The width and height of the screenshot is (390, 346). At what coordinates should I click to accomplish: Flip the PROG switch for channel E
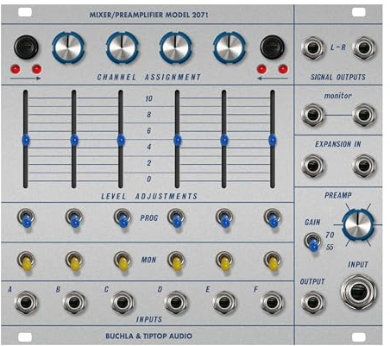click(224, 218)
